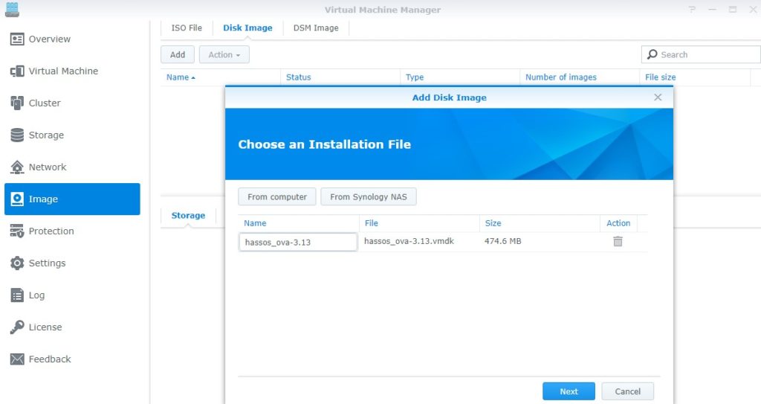Open the Storage tab in lower panel
The image size is (761, 404).
pyautogui.click(x=188, y=215)
